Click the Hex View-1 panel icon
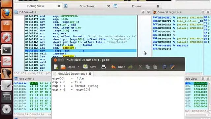The width and height of the screenshot is (211, 119). click(16, 79)
